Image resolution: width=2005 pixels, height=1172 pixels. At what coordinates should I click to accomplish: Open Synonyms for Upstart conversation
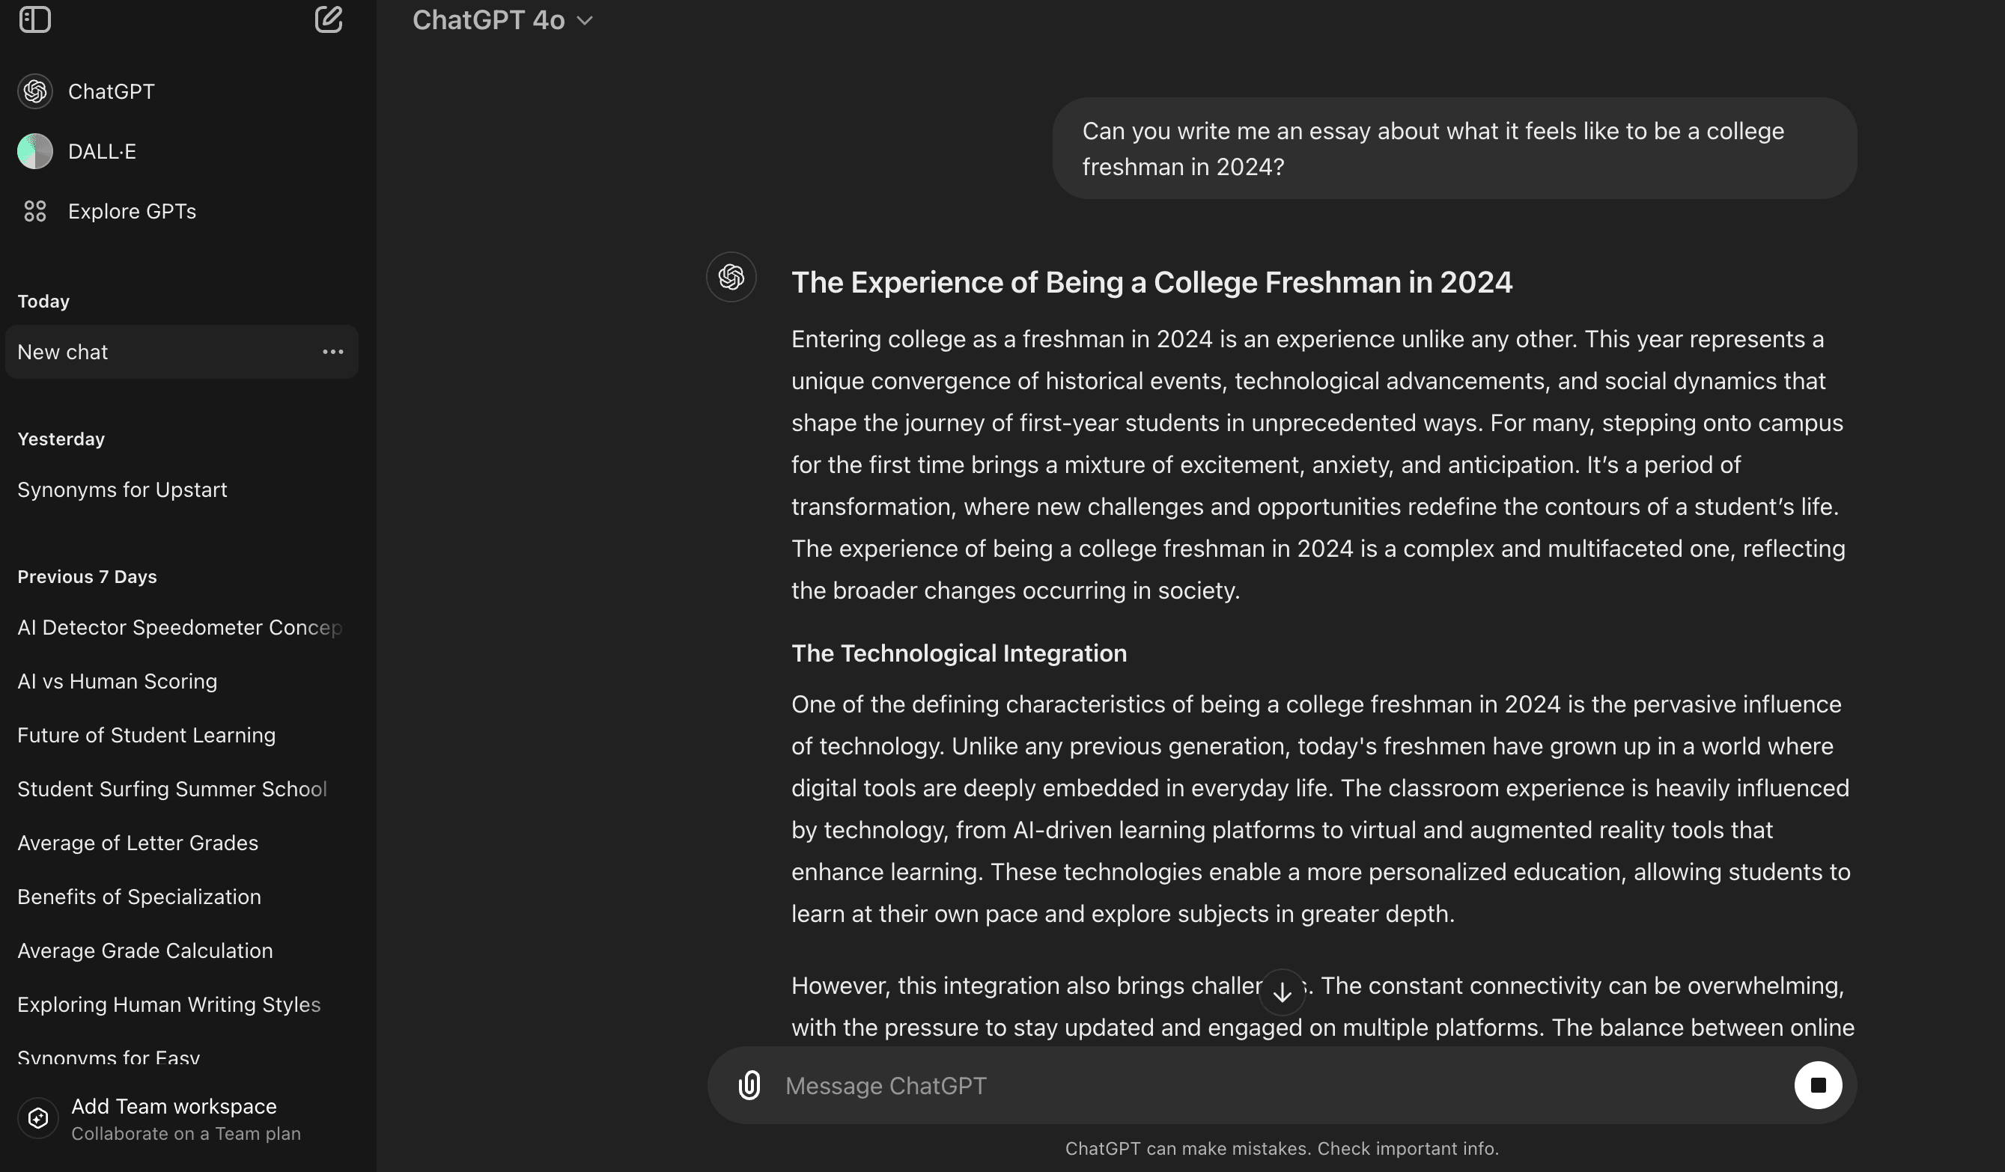tap(123, 489)
